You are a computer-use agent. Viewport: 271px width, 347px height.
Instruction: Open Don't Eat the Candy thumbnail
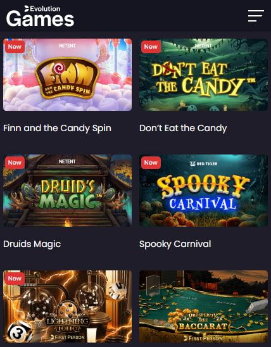point(203,75)
